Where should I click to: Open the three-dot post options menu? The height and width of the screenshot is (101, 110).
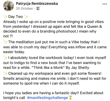pyautogui.click(x=105, y=4)
